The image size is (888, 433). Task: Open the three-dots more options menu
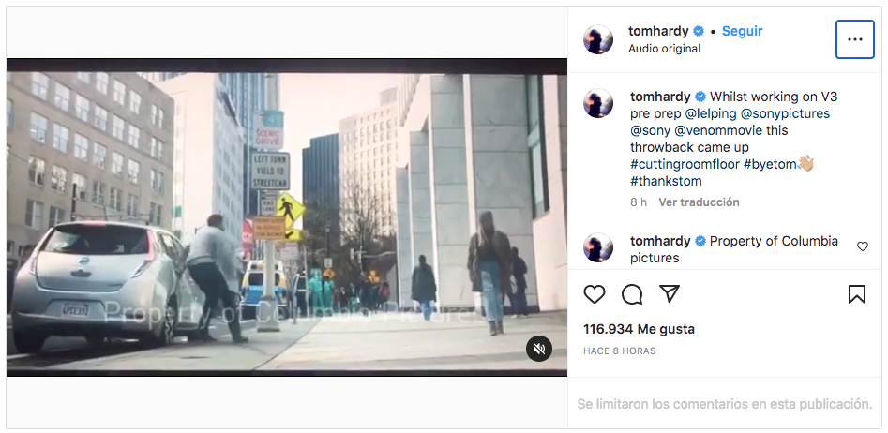click(x=854, y=39)
